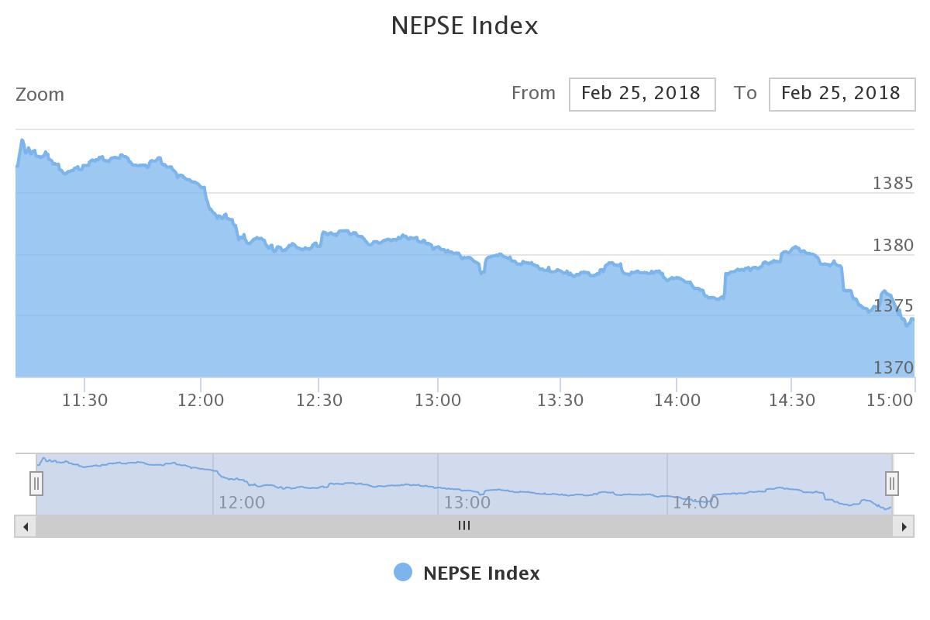Click the chart peak near market open

click(22, 140)
